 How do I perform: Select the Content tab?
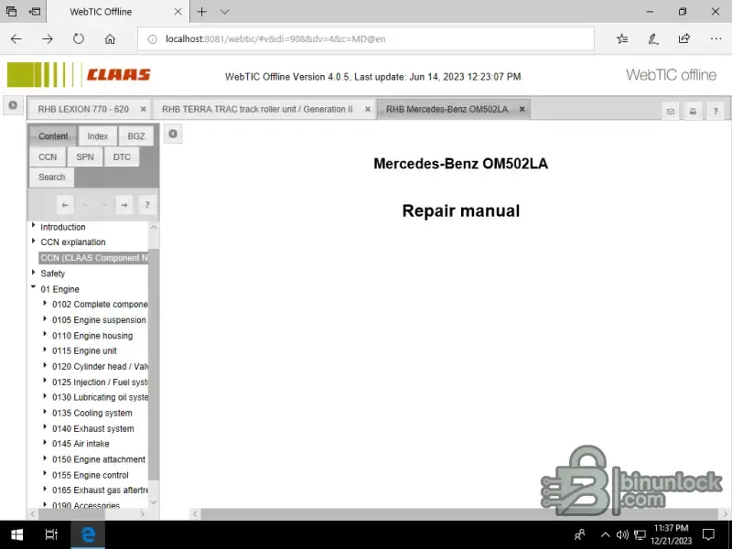pos(53,136)
